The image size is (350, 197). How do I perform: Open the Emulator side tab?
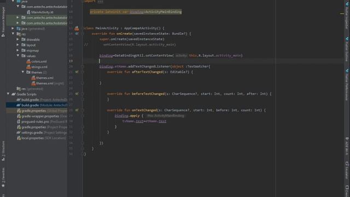pos(347,170)
